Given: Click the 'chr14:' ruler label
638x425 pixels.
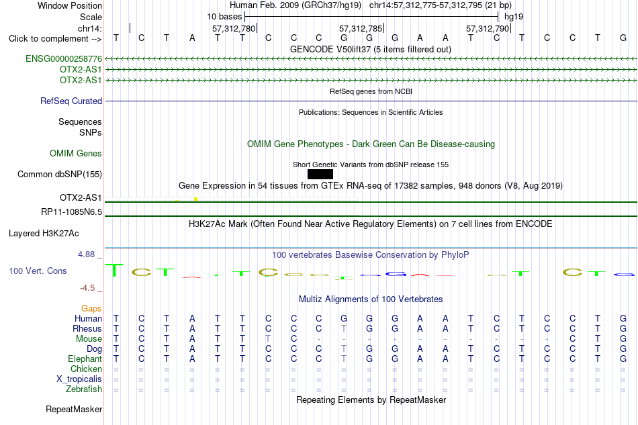Looking at the screenshot, I should 90,28.
